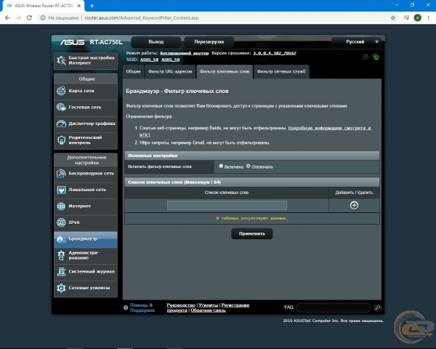
Task: Switch to Фильтр сетевых служб tab
Action: (280, 71)
